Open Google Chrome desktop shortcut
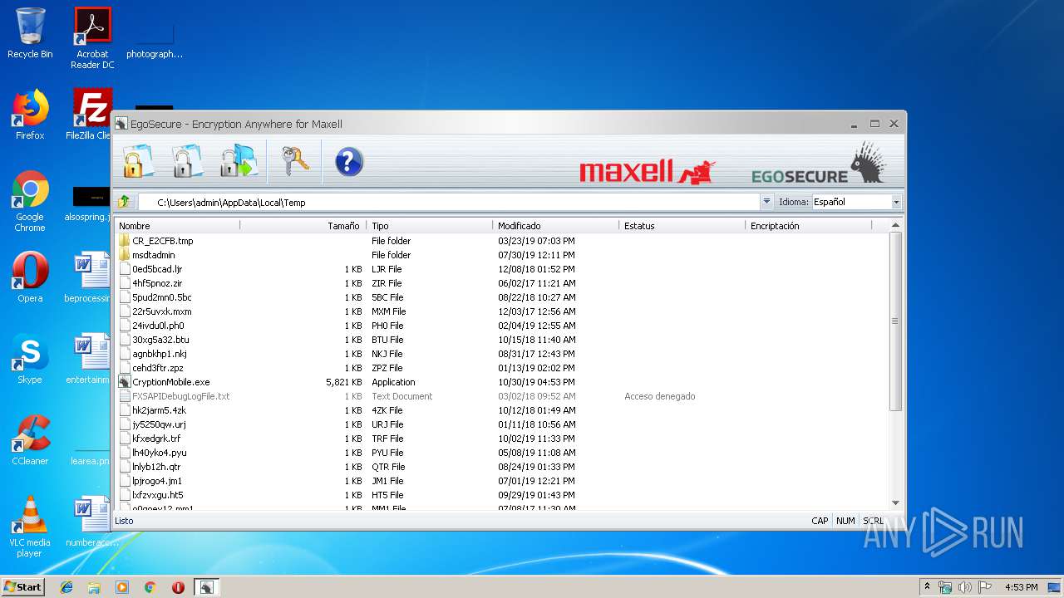 tap(30, 201)
